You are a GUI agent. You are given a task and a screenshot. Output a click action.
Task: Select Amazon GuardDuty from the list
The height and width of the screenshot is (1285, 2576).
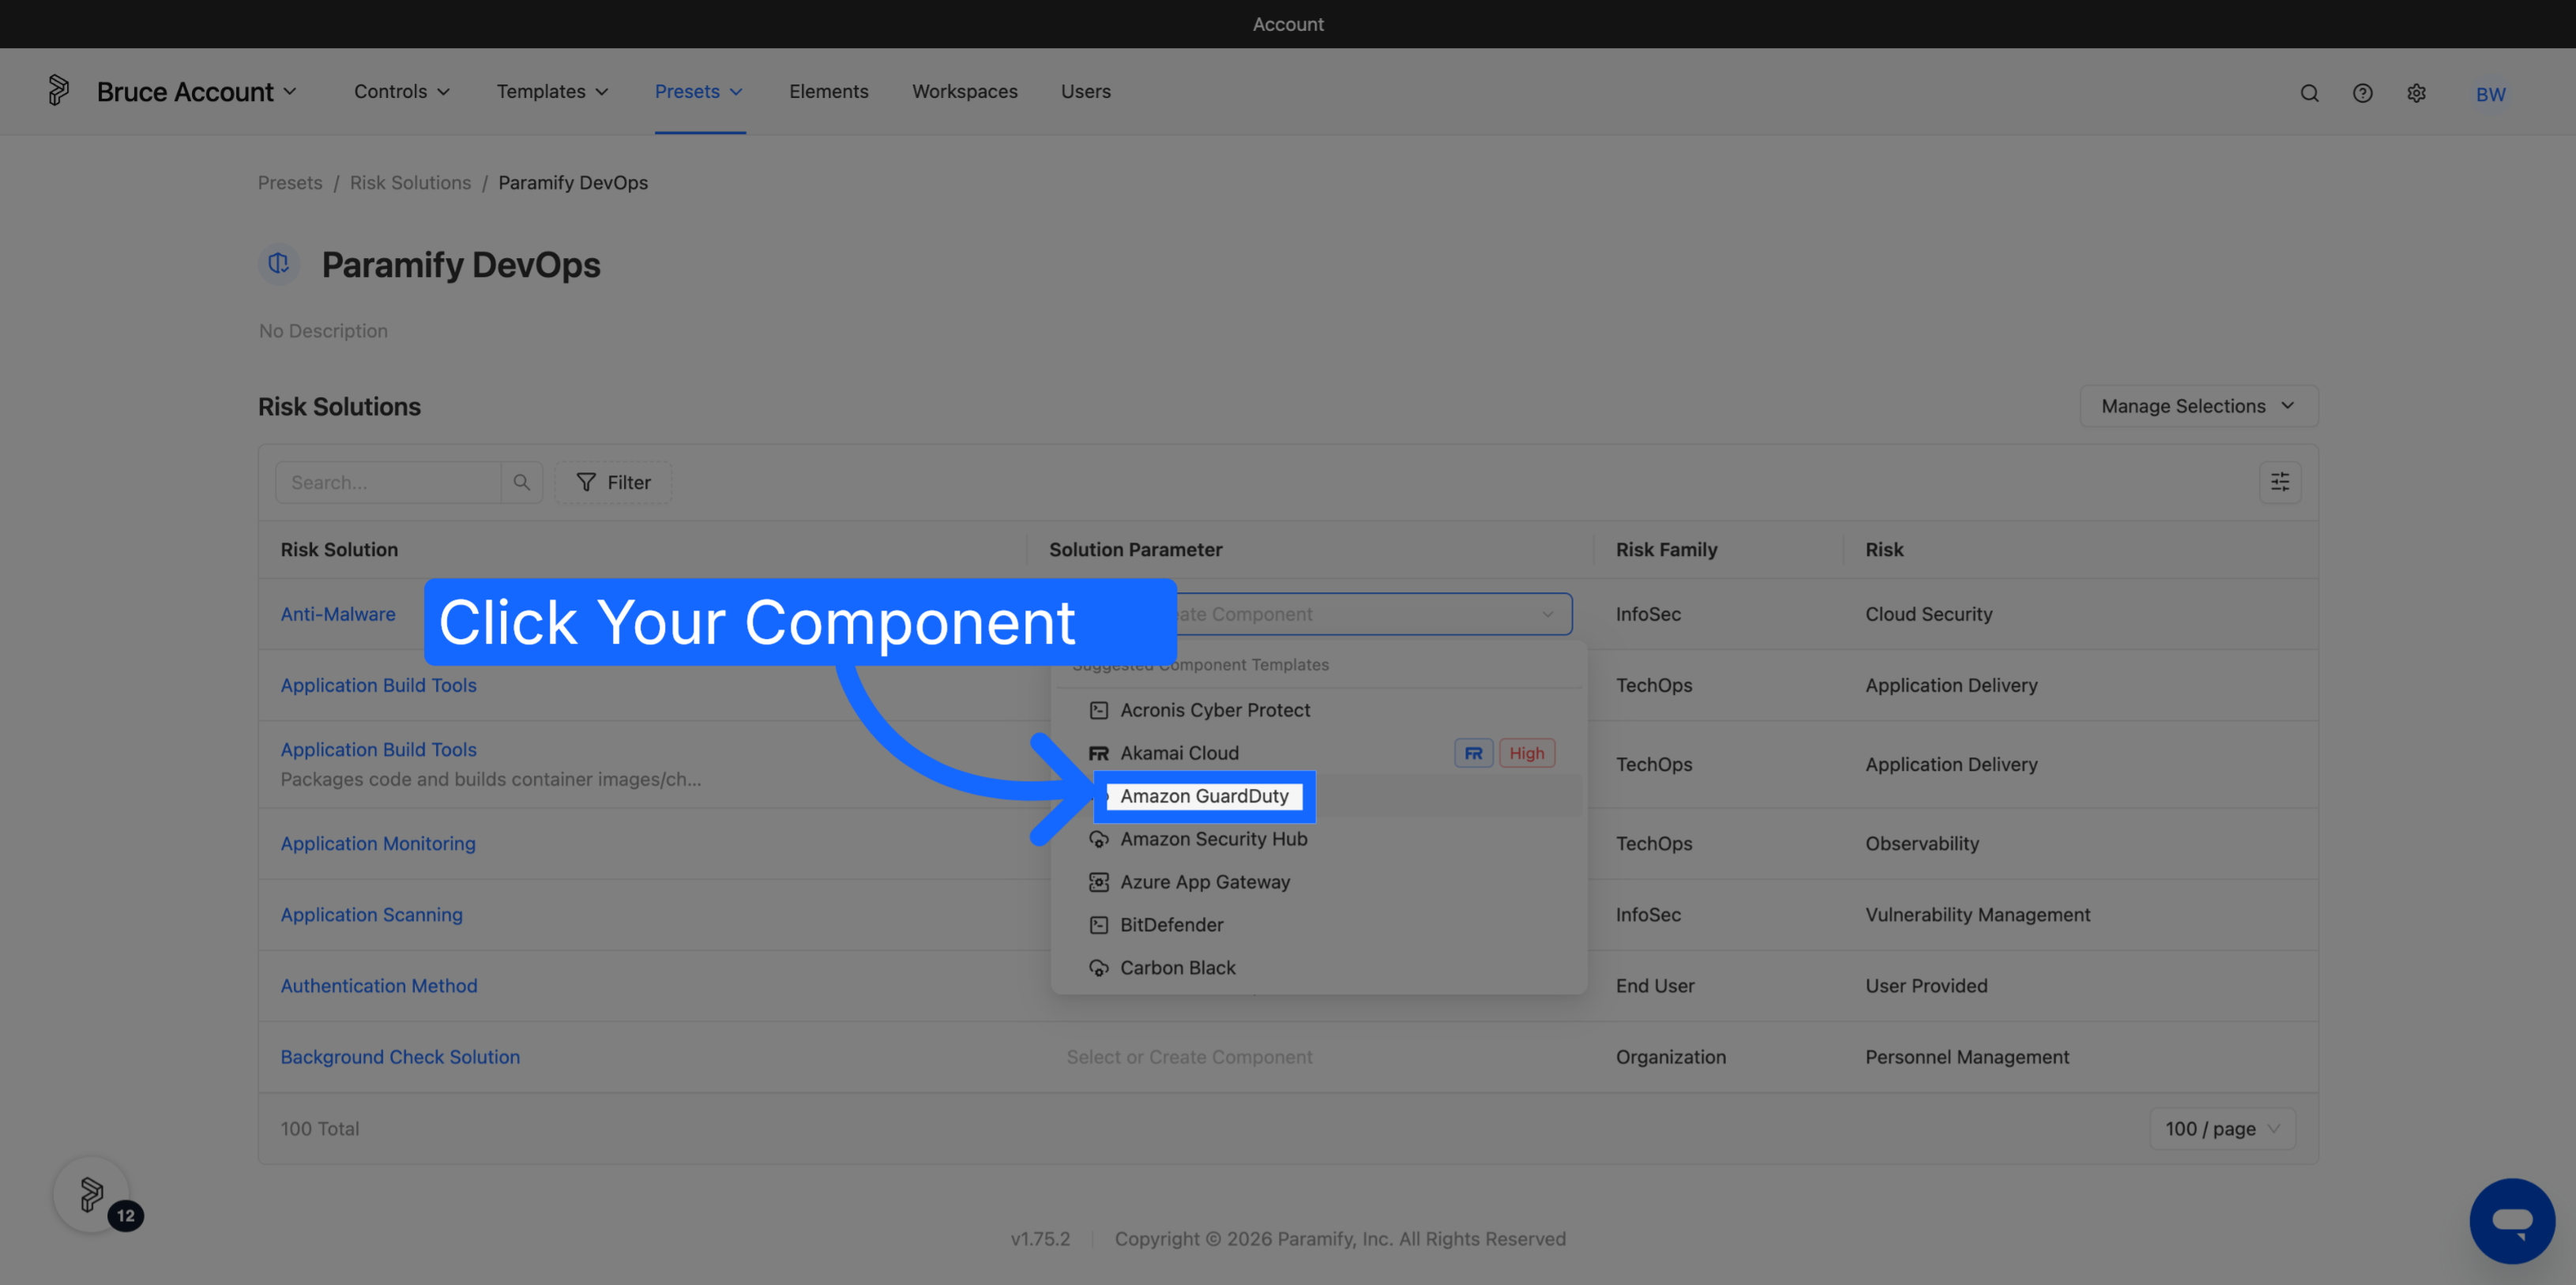pos(1318,796)
